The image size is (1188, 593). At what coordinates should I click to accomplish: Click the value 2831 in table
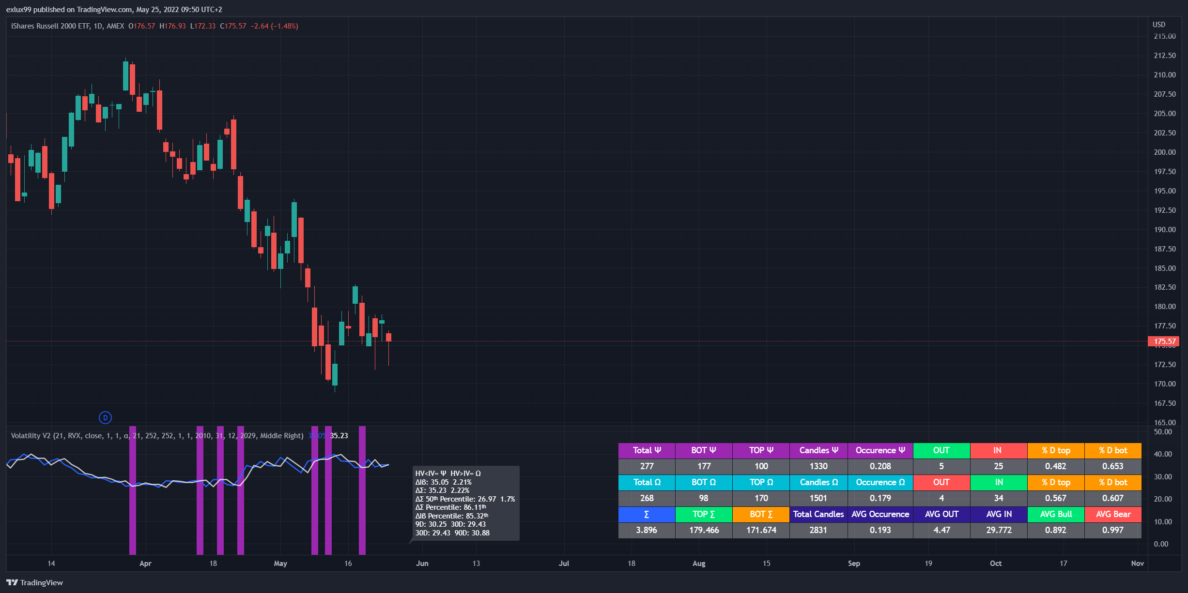pos(818,530)
